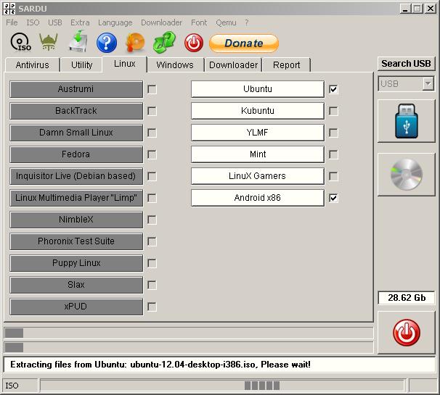The height and width of the screenshot is (395, 440).
Task: Check the LinuX Gamers checkbox
Action: (333, 176)
